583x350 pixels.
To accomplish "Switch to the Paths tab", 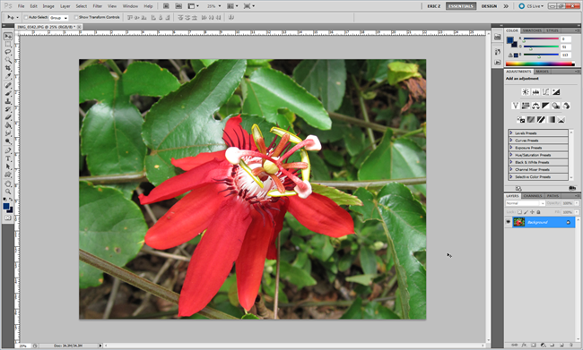I will click(x=553, y=196).
